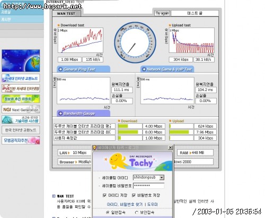
Task: Click the WAN TEST heading bullet icon
Action: coord(54,196)
